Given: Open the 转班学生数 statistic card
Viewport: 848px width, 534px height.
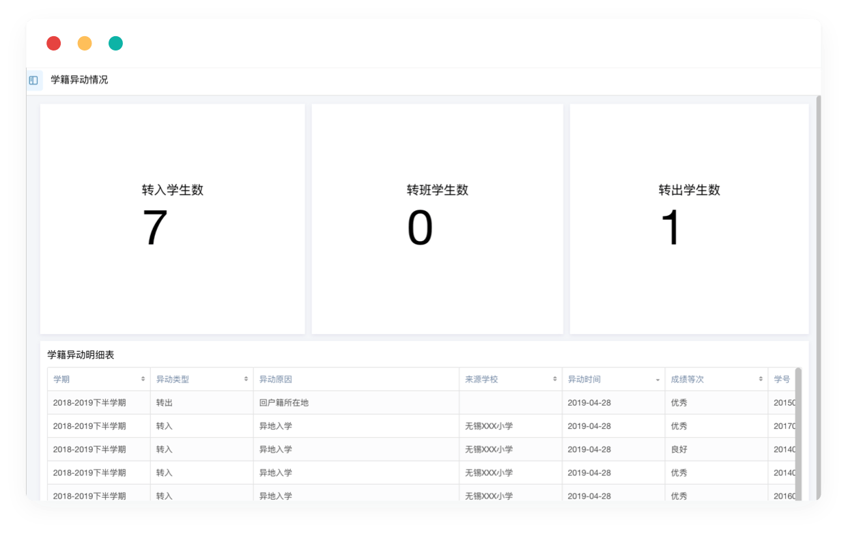Looking at the screenshot, I should [437, 219].
